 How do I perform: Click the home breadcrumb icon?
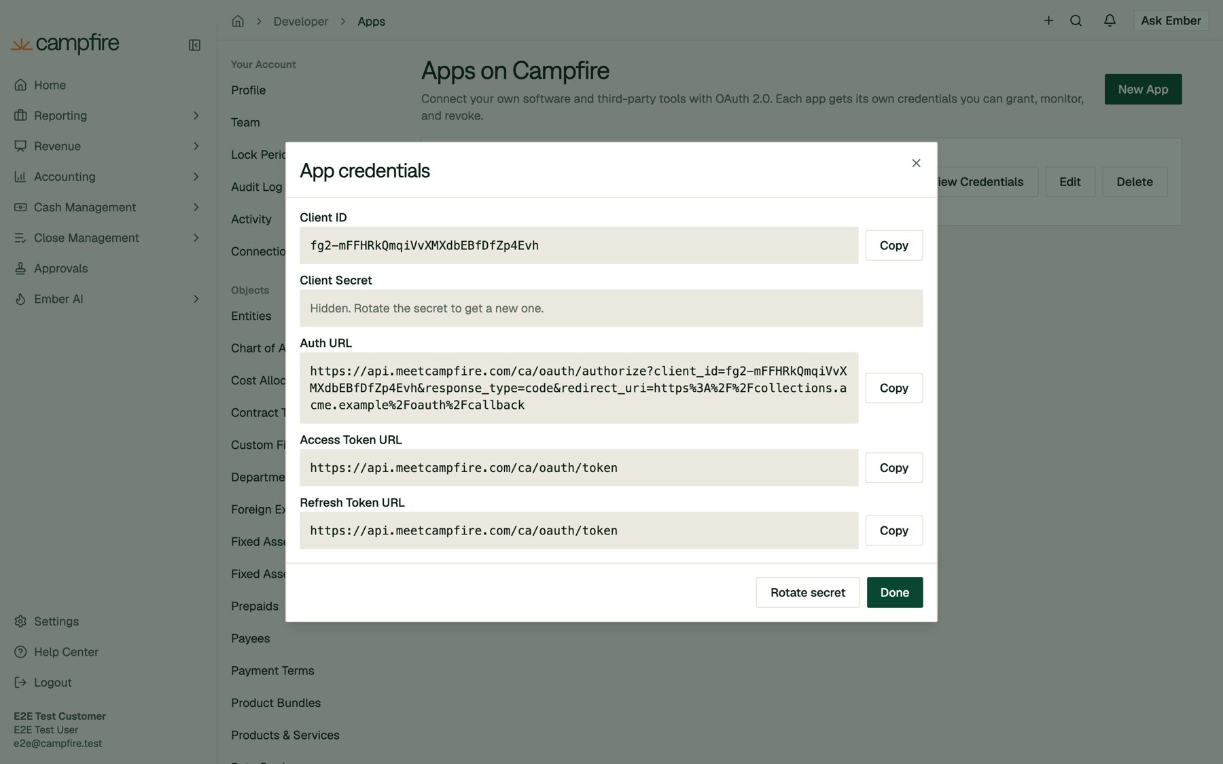coord(238,21)
